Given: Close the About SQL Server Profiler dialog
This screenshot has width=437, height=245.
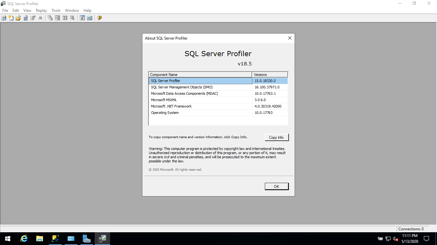Looking at the screenshot, I should coord(290,38).
